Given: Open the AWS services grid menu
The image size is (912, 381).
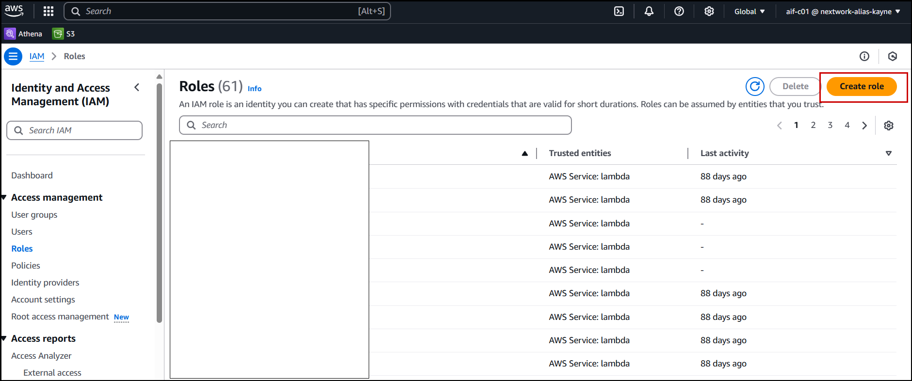Looking at the screenshot, I should [49, 11].
